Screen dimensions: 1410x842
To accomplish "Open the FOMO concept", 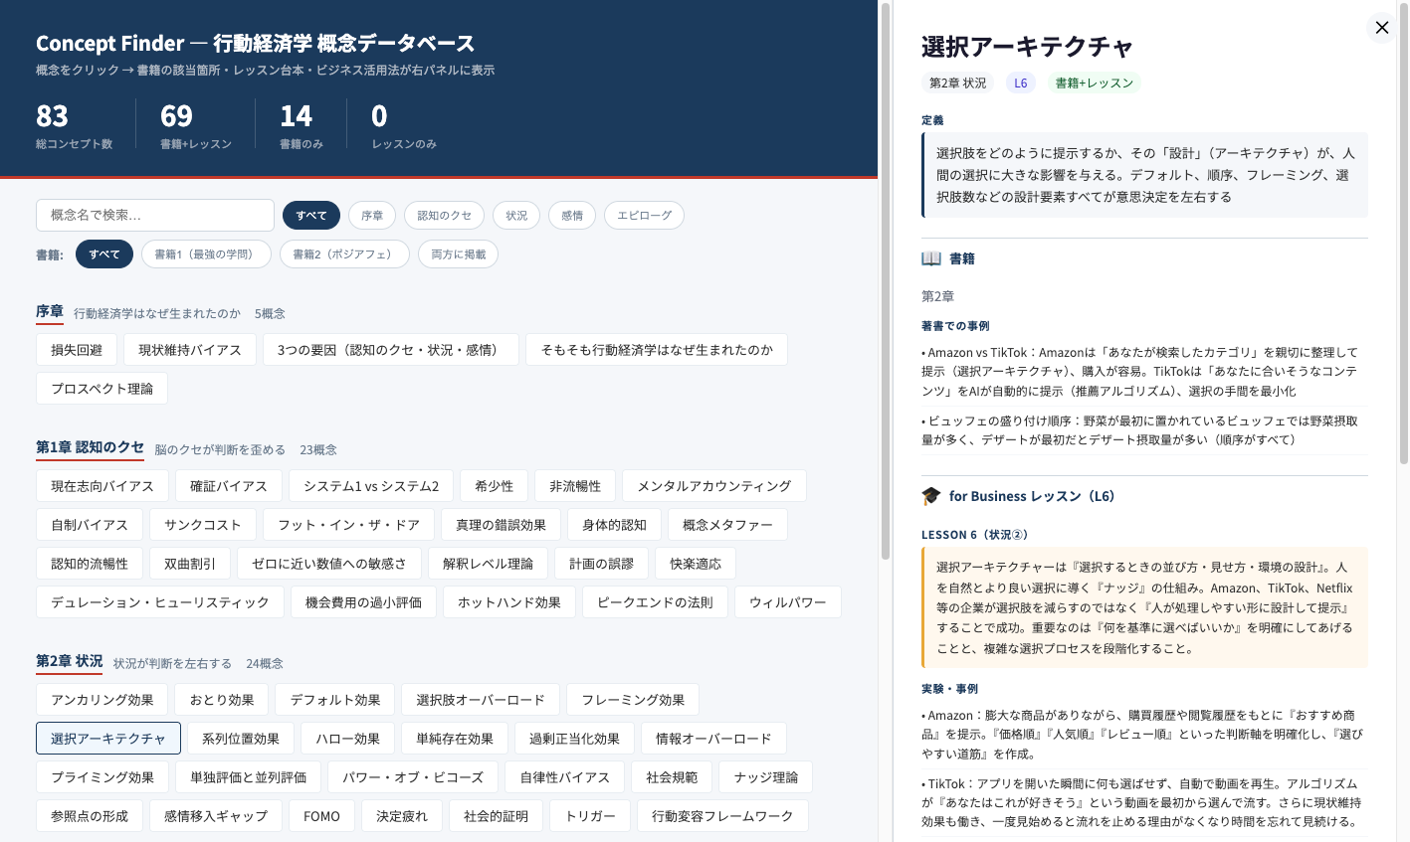I will pos(321,814).
